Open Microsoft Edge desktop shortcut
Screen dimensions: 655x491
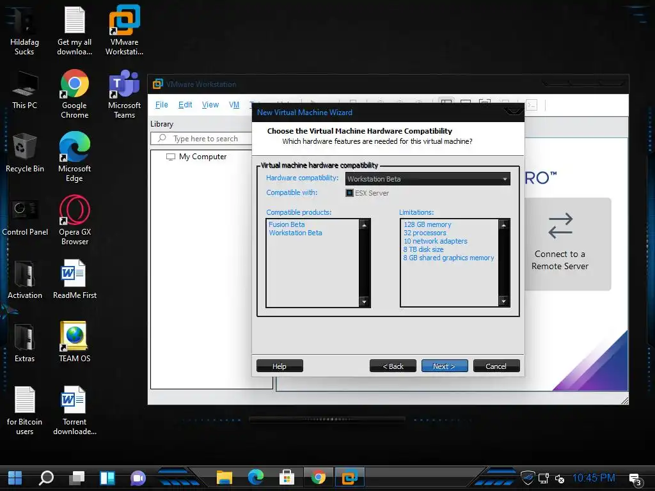74,157
